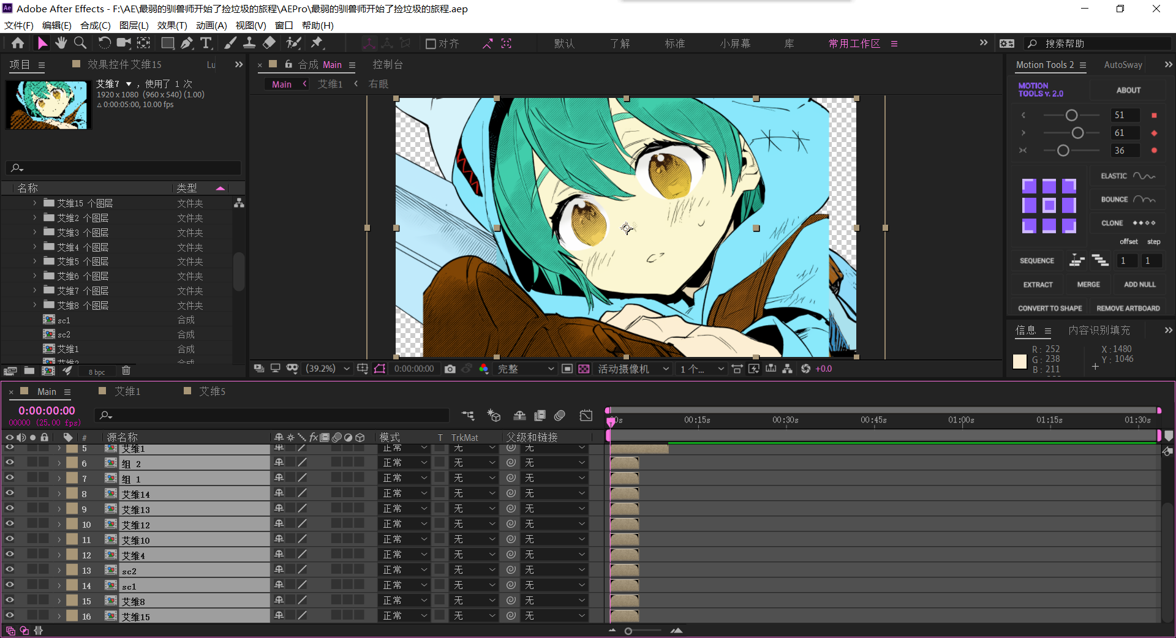
Task: Expand the 艾维3 个图层 folder
Action: (34, 232)
